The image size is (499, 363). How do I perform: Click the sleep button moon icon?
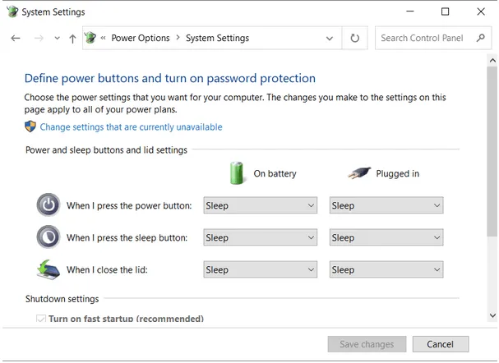coord(49,237)
